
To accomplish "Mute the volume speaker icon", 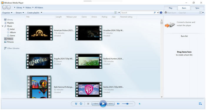I will (118, 104).
